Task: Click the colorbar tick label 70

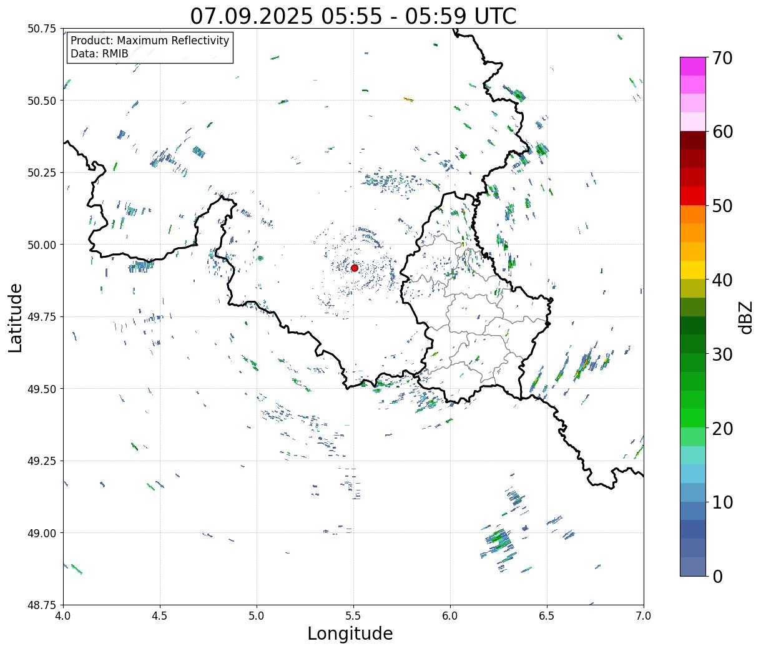Action: [x=722, y=58]
